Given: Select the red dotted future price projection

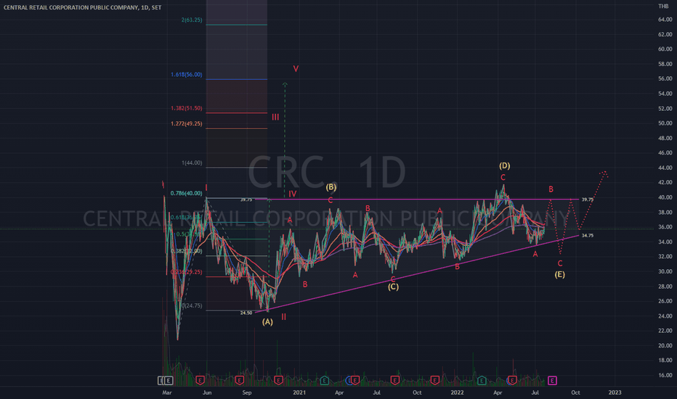Looking at the screenshot, I should click(577, 213).
